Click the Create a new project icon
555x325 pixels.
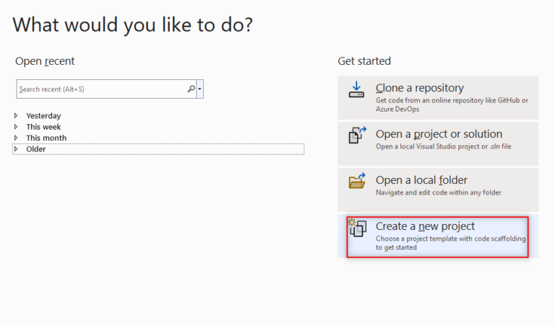358,230
